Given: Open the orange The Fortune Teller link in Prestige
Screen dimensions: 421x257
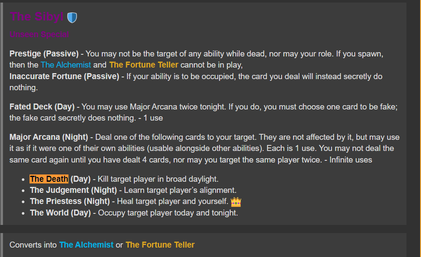Looking at the screenshot, I should (144, 65).
